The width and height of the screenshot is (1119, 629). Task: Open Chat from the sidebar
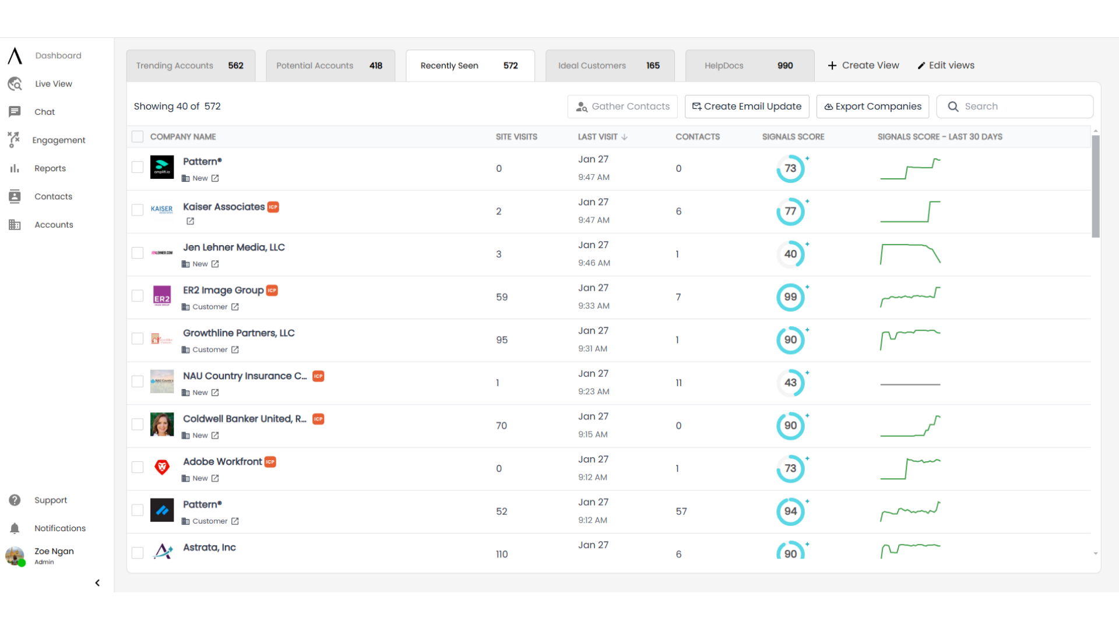pos(15,112)
